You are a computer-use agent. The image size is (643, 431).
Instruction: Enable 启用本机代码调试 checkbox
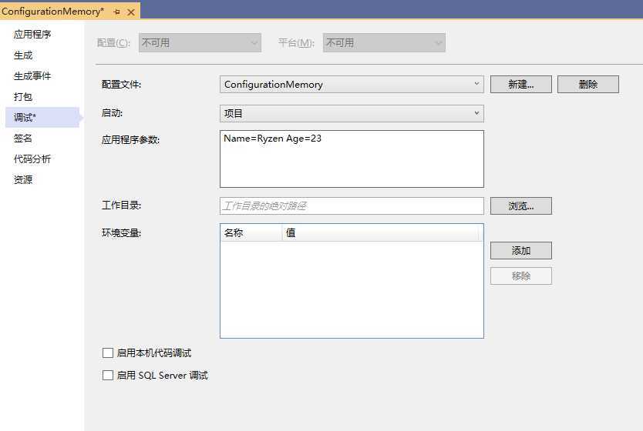pyautogui.click(x=108, y=352)
